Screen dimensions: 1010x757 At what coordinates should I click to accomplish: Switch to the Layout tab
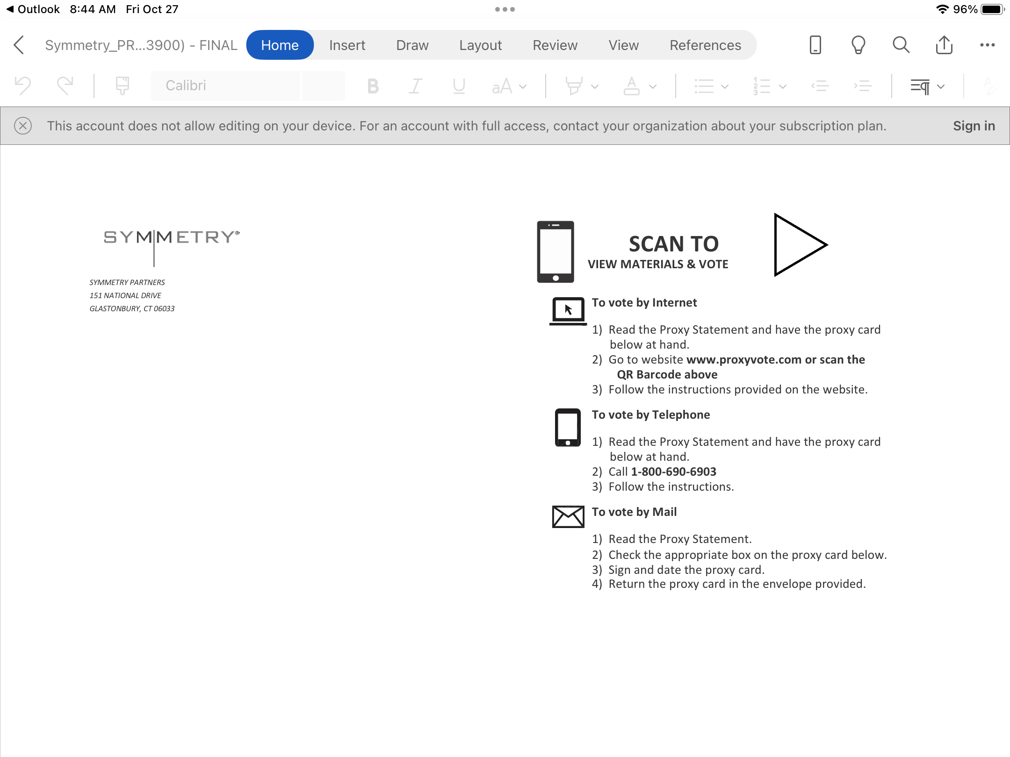[x=480, y=45]
